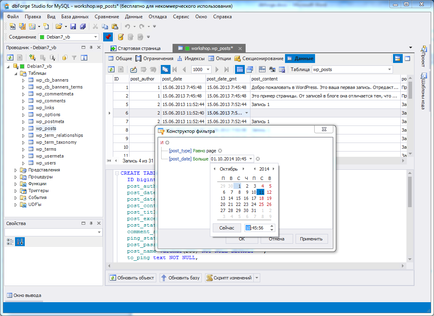Click the Copy icon in main toolbar
This screenshot has height=316, width=434.
click(105, 26)
